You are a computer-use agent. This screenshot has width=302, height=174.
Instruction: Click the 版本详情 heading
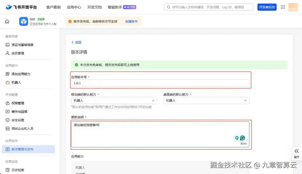[x=79, y=52]
